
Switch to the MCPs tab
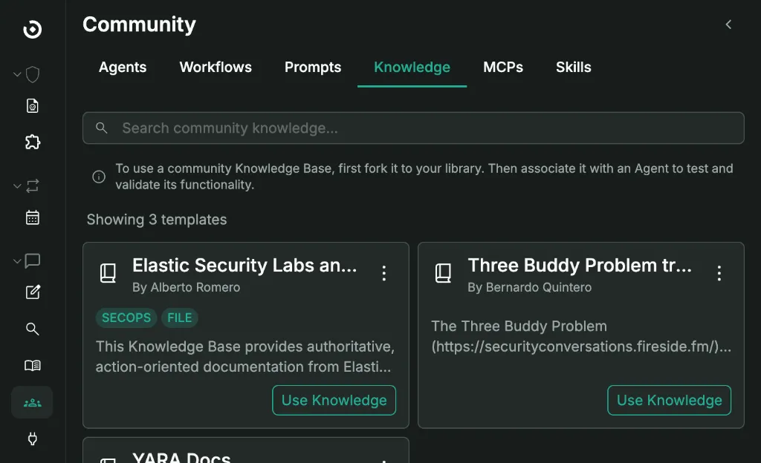(x=503, y=68)
